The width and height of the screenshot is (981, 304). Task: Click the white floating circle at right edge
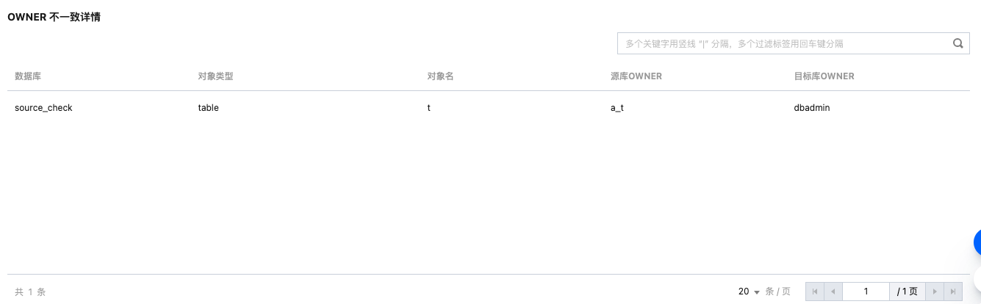977,280
